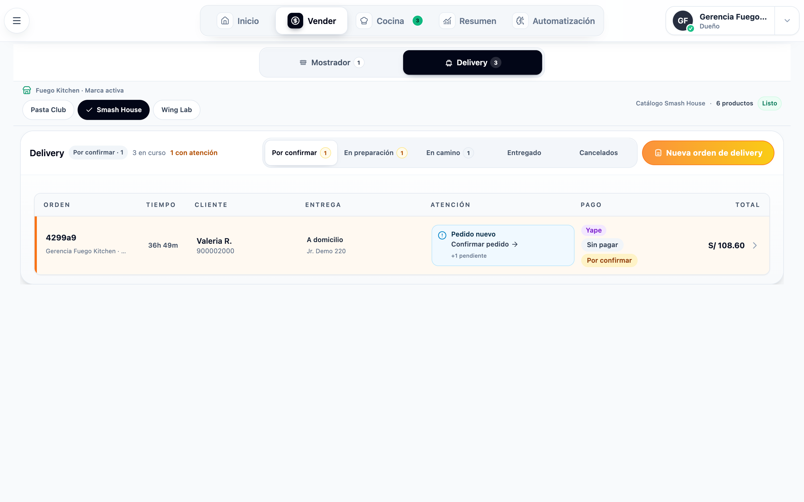Open the En preparación tab

click(375, 153)
